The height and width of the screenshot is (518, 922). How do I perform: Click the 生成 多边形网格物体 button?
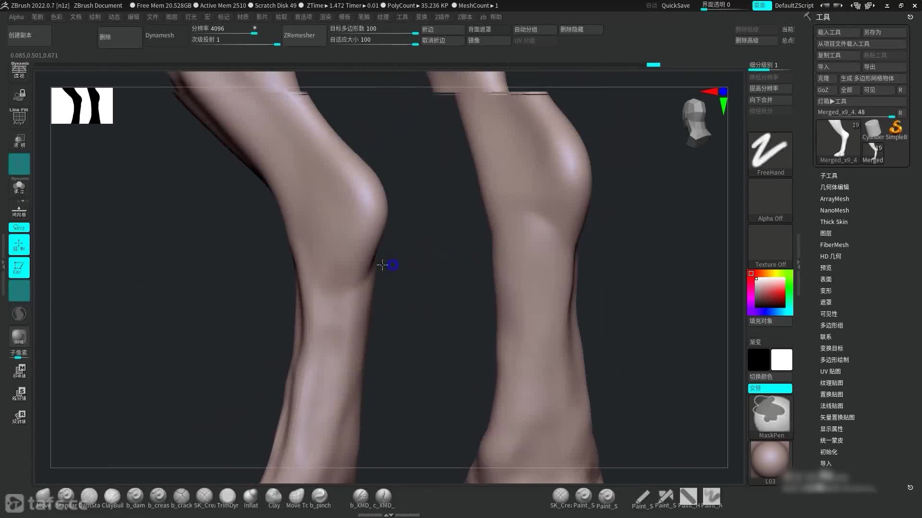coord(873,78)
